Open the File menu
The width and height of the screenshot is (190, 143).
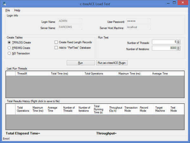8,10
